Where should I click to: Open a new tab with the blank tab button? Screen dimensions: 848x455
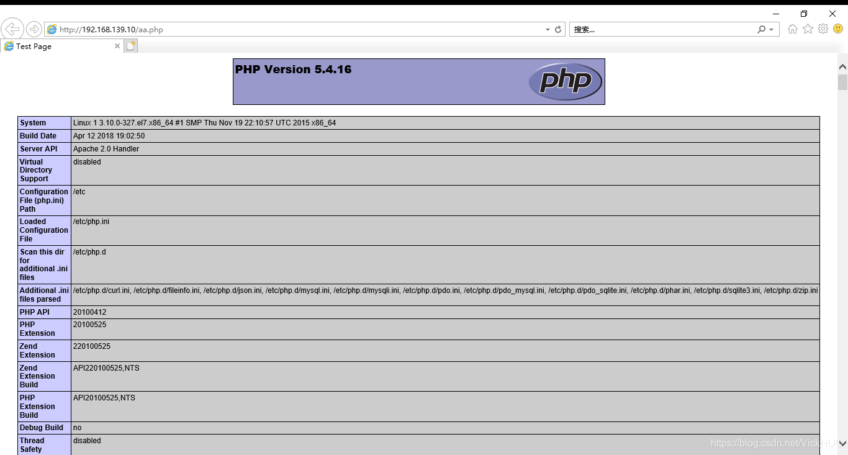coord(130,46)
